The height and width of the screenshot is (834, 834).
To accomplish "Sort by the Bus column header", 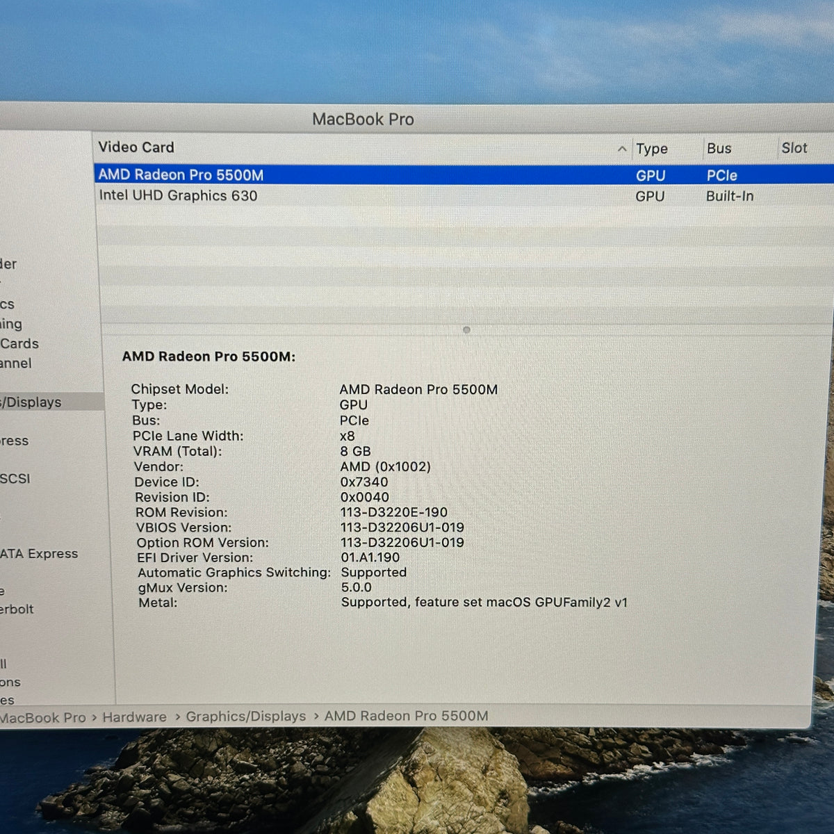I will point(719,149).
